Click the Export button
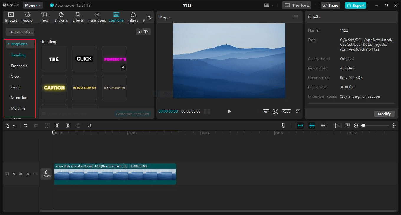The height and width of the screenshot is (215, 401). click(x=355, y=5)
